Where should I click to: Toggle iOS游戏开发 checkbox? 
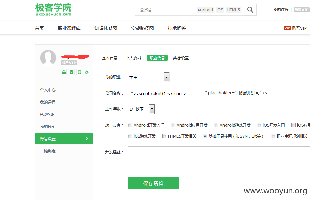tap(130, 136)
